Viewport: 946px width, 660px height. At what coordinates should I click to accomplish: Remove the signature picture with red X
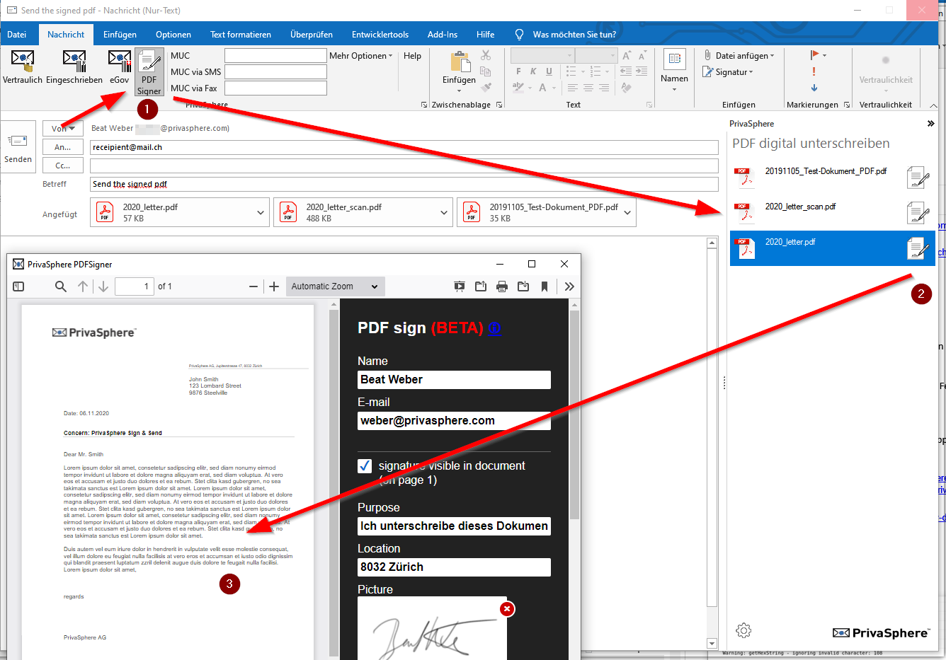(507, 609)
